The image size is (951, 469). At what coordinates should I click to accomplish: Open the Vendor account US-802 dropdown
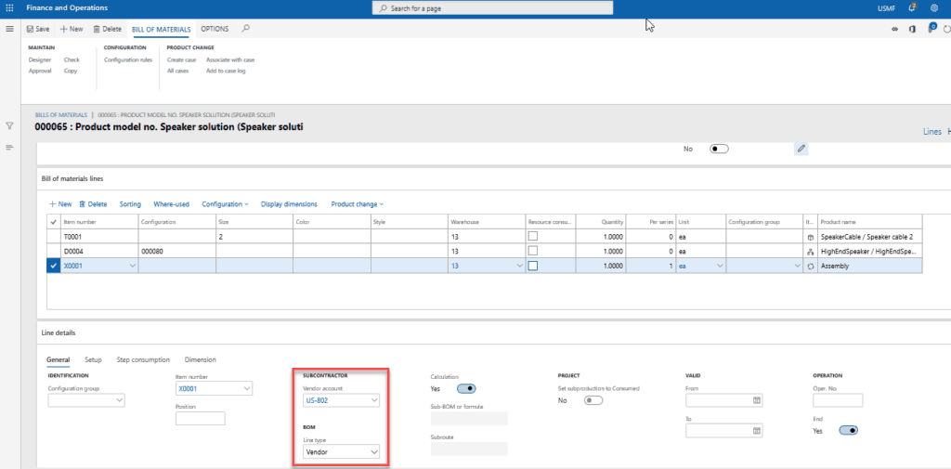pyautogui.click(x=374, y=400)
